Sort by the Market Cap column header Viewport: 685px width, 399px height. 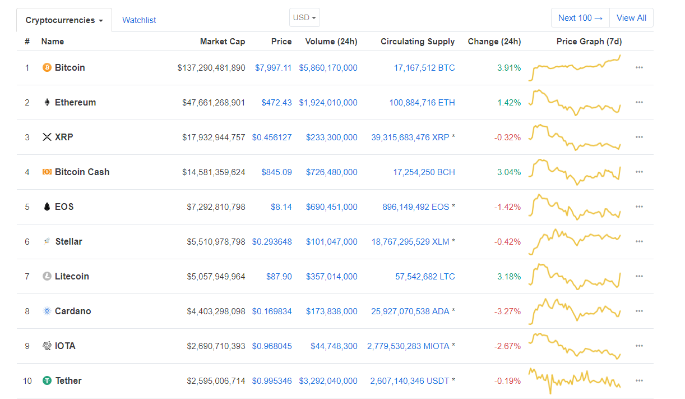(223, 42)
